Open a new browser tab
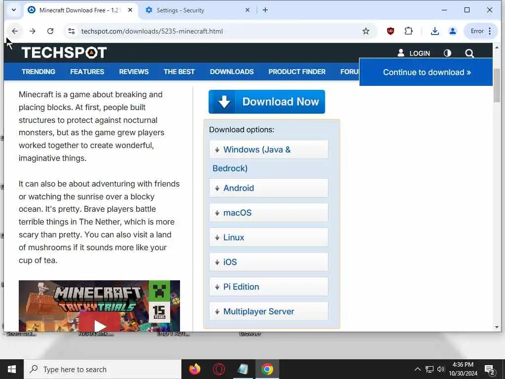The height and width of the screenshot is (379, 505). [265, 10]
